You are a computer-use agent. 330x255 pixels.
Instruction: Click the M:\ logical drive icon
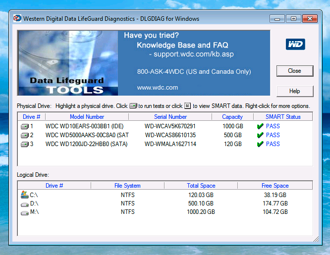pyautogui.click(x=25, y=212)
